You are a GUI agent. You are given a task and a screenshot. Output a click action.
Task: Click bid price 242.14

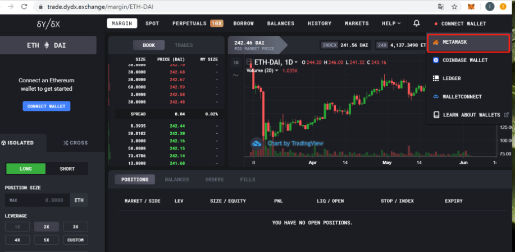(177, 156)
